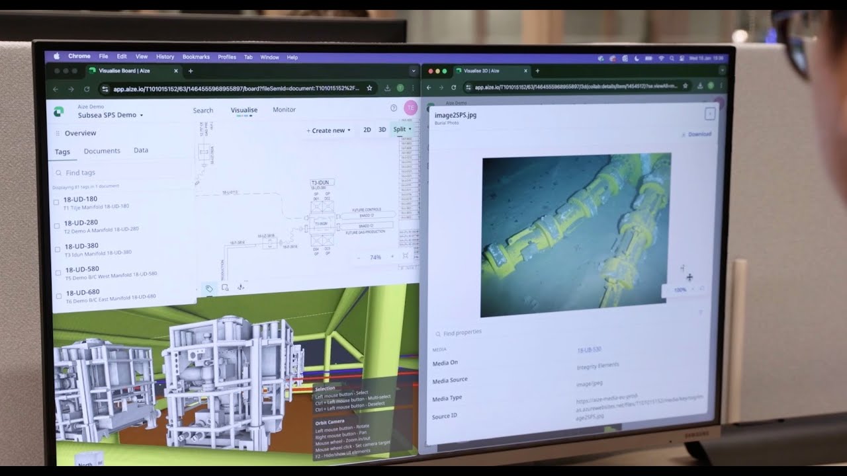847x476 pixels.
Task: Check the 18-UD-380 tag checkbox
Action: [x=58, y=249]
